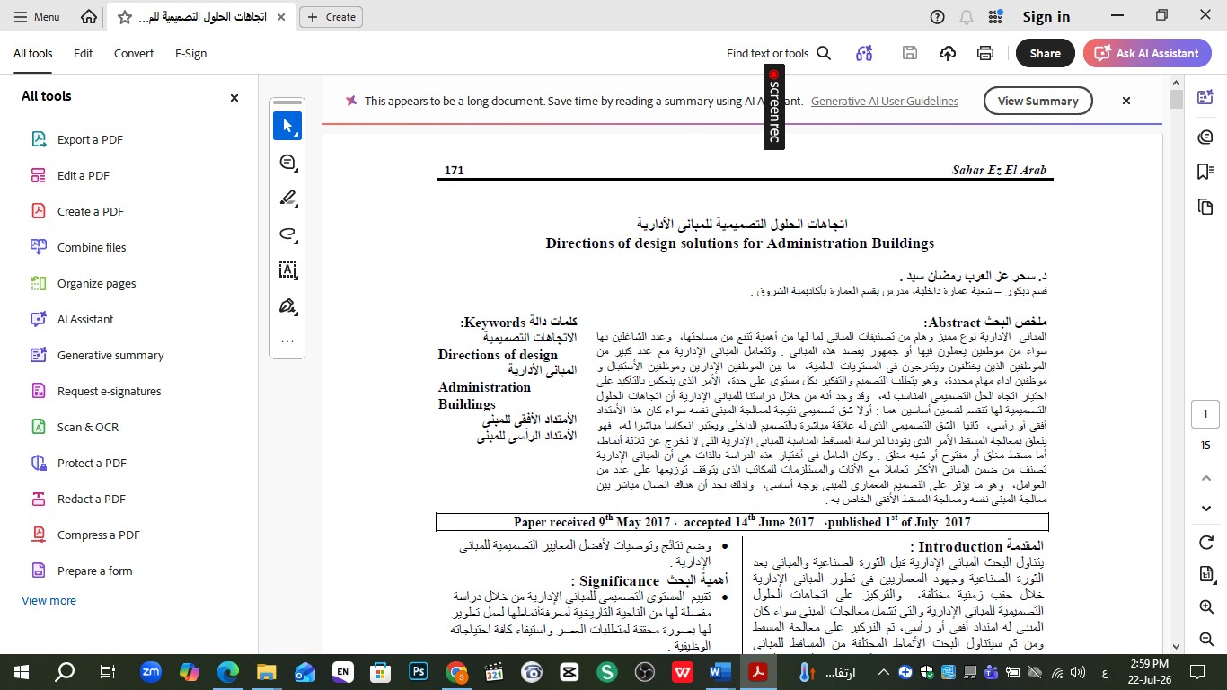This screenshot has width=1227, height=690.
Task: Choose the Add comment tool
Action: tap(287, 163)
